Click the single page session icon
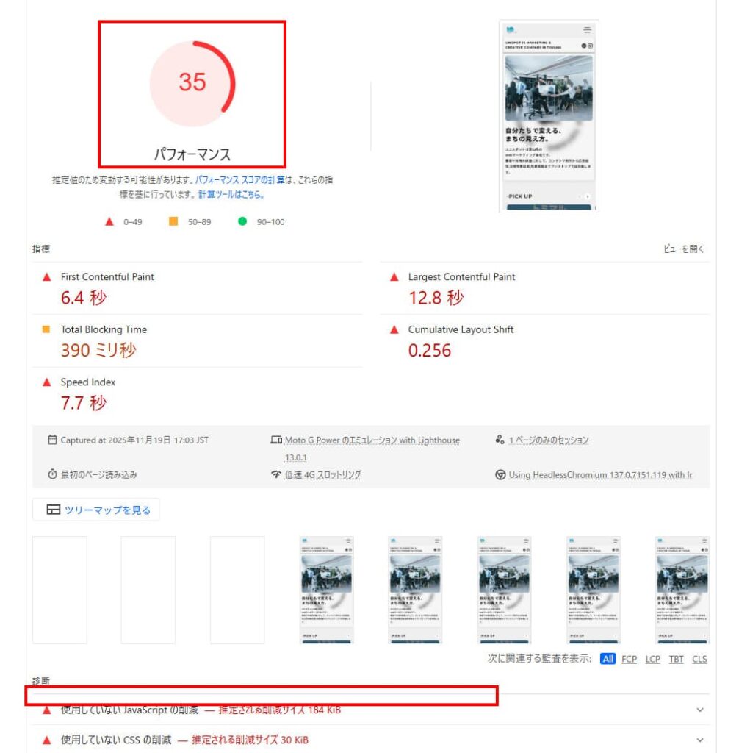Screen dimensions: 739x753 [500, 440]
